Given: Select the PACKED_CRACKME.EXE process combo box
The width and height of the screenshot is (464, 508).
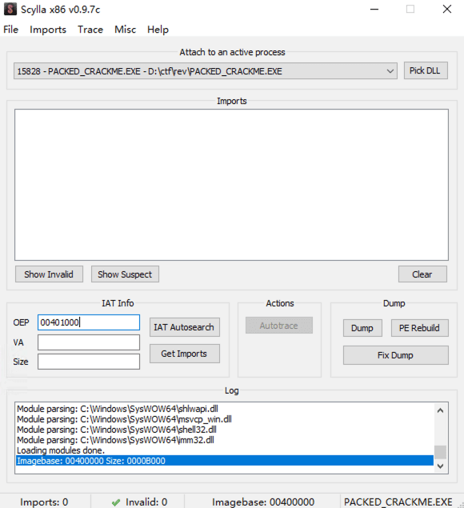Looking at the screenshot, I should click(206, 71).
